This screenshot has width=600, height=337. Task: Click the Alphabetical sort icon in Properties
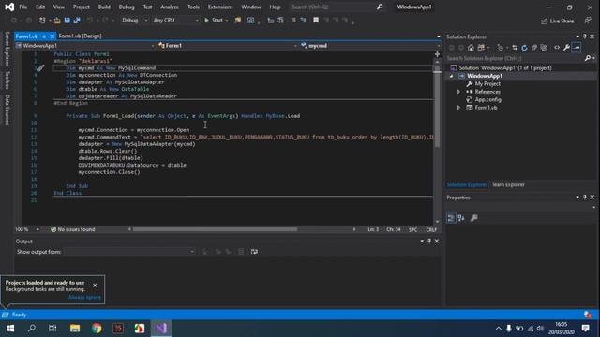pyautogui.click(x=461, y=218)
